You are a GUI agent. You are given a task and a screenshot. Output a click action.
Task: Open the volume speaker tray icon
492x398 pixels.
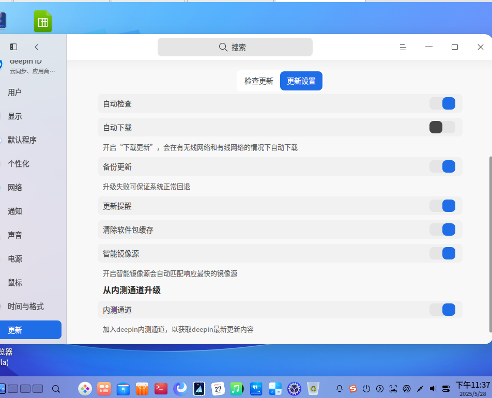[433, 389]
